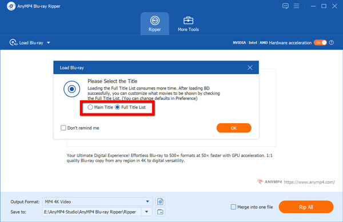Open the Output Format MP4 4K Video dropdown
This screenshot has height=222, width=343.
click(x=97, y=201)
